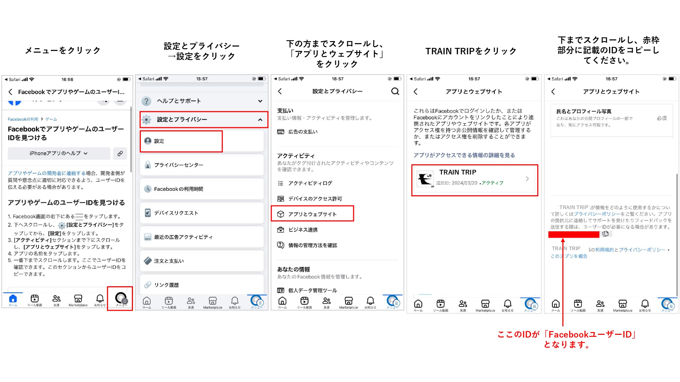680x382 pixels.
Task: Open デバイスのアクセス許可 entry
Action: coord(310,199)
